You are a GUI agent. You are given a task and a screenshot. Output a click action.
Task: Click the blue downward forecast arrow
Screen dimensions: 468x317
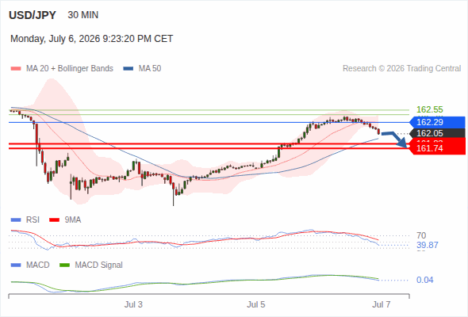coord(394,139)
